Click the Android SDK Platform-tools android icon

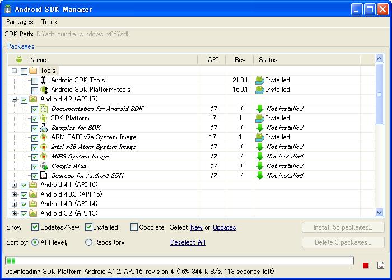point(44,90)
